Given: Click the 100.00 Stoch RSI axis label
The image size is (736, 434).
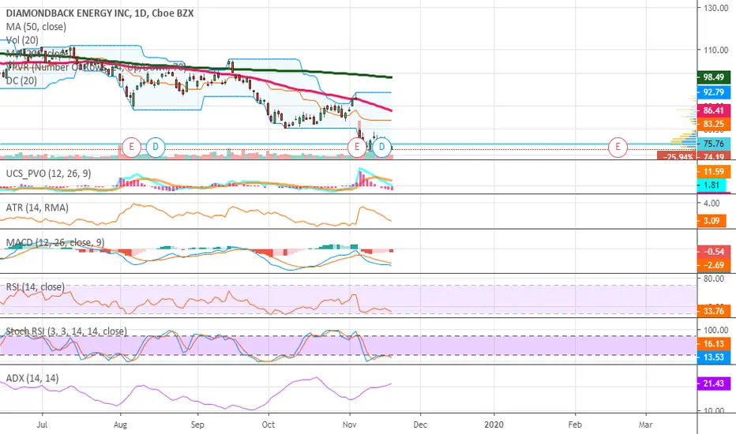Looking at the screenshot, I should coord(715,331).
